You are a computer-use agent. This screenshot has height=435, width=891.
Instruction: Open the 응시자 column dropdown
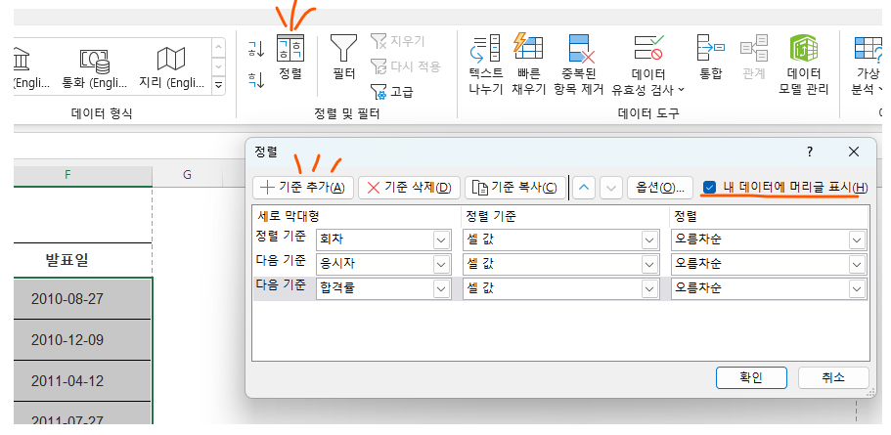pos(441,264)
